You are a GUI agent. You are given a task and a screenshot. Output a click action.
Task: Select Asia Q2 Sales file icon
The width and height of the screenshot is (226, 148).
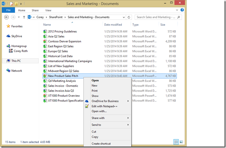45,36
